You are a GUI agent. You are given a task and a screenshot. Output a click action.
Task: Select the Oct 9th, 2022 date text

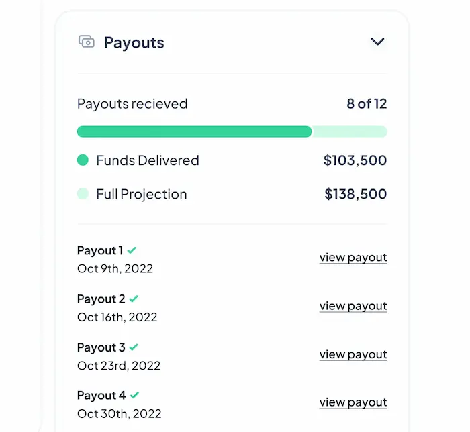click(115, 268)
